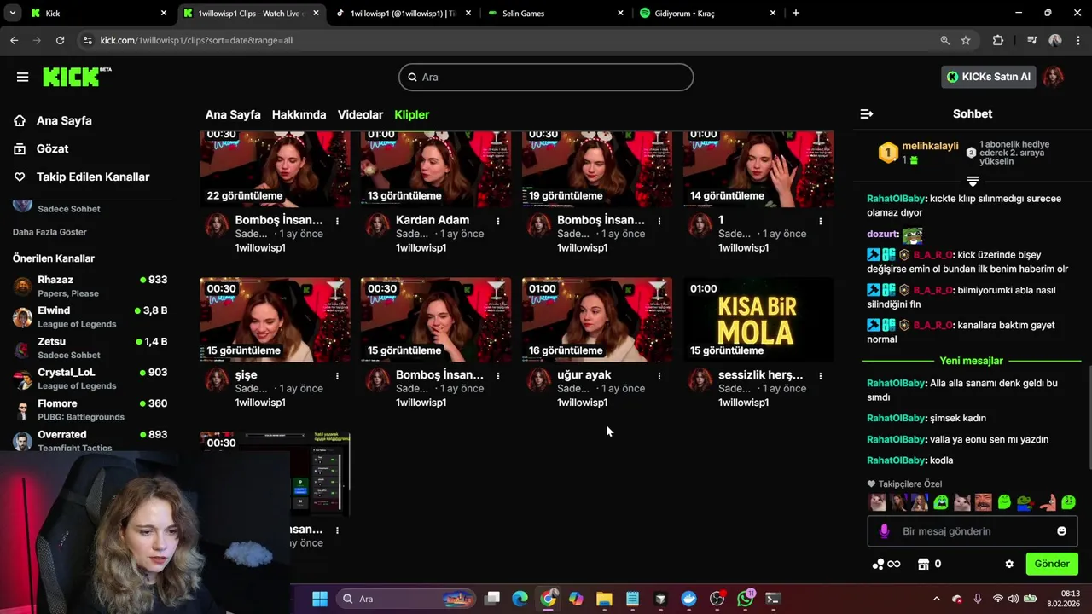Viewport: 1092px width, 614px height.
Task: Open the chat shop icon showing 0
Action: (x=929, y=564)
